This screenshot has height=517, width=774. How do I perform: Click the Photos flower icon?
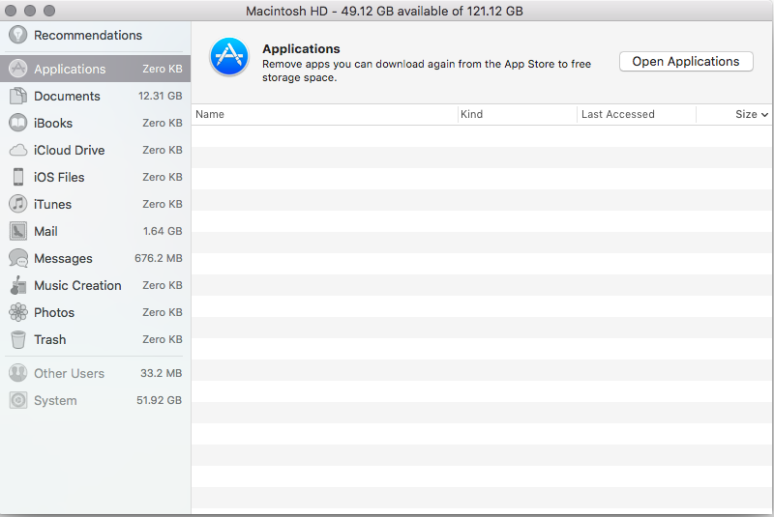17,312
